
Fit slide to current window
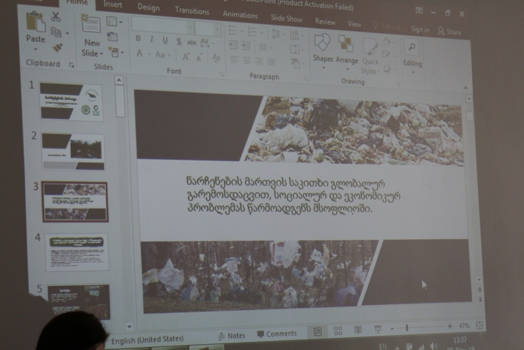click(479, 325)
